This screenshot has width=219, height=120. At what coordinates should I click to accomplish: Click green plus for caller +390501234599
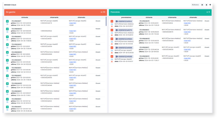point(7,45)
